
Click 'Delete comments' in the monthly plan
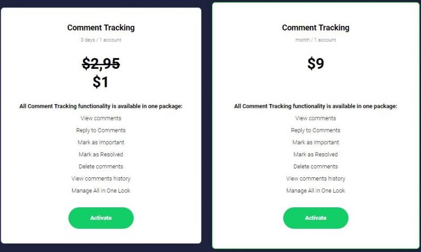coord(316,166)
